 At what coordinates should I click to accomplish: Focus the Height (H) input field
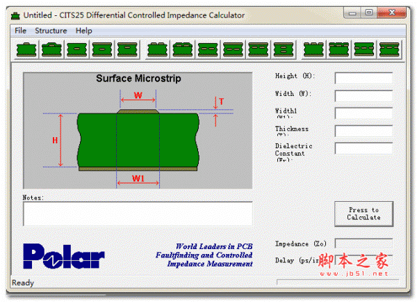pyautogui.click(x=363, y=79)
